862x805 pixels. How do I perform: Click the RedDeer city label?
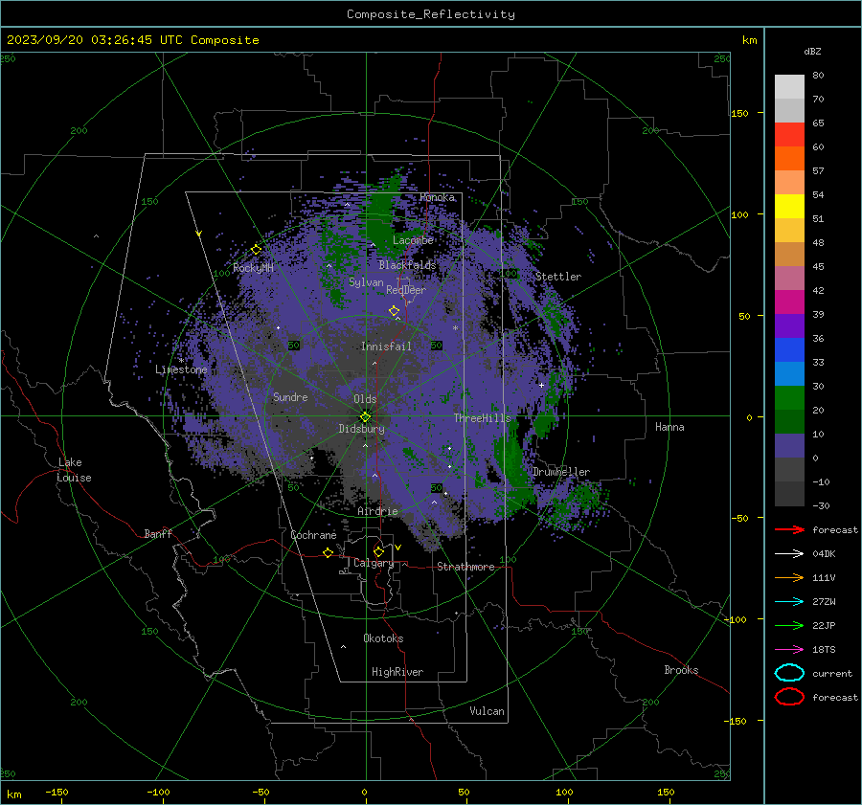point(406,290)
